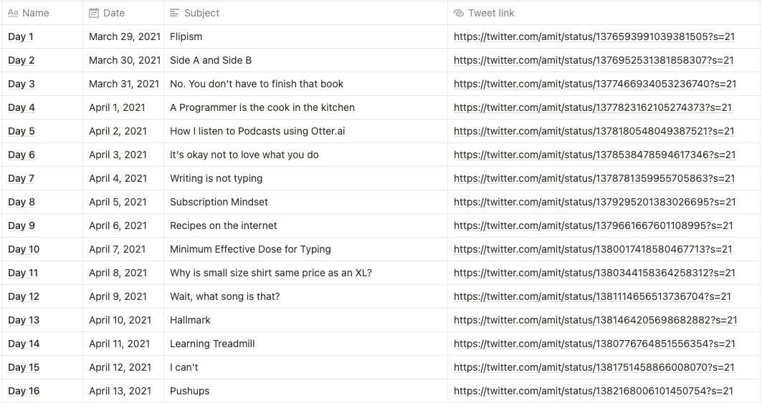Open the Subject column header menu

pos(201,13)
